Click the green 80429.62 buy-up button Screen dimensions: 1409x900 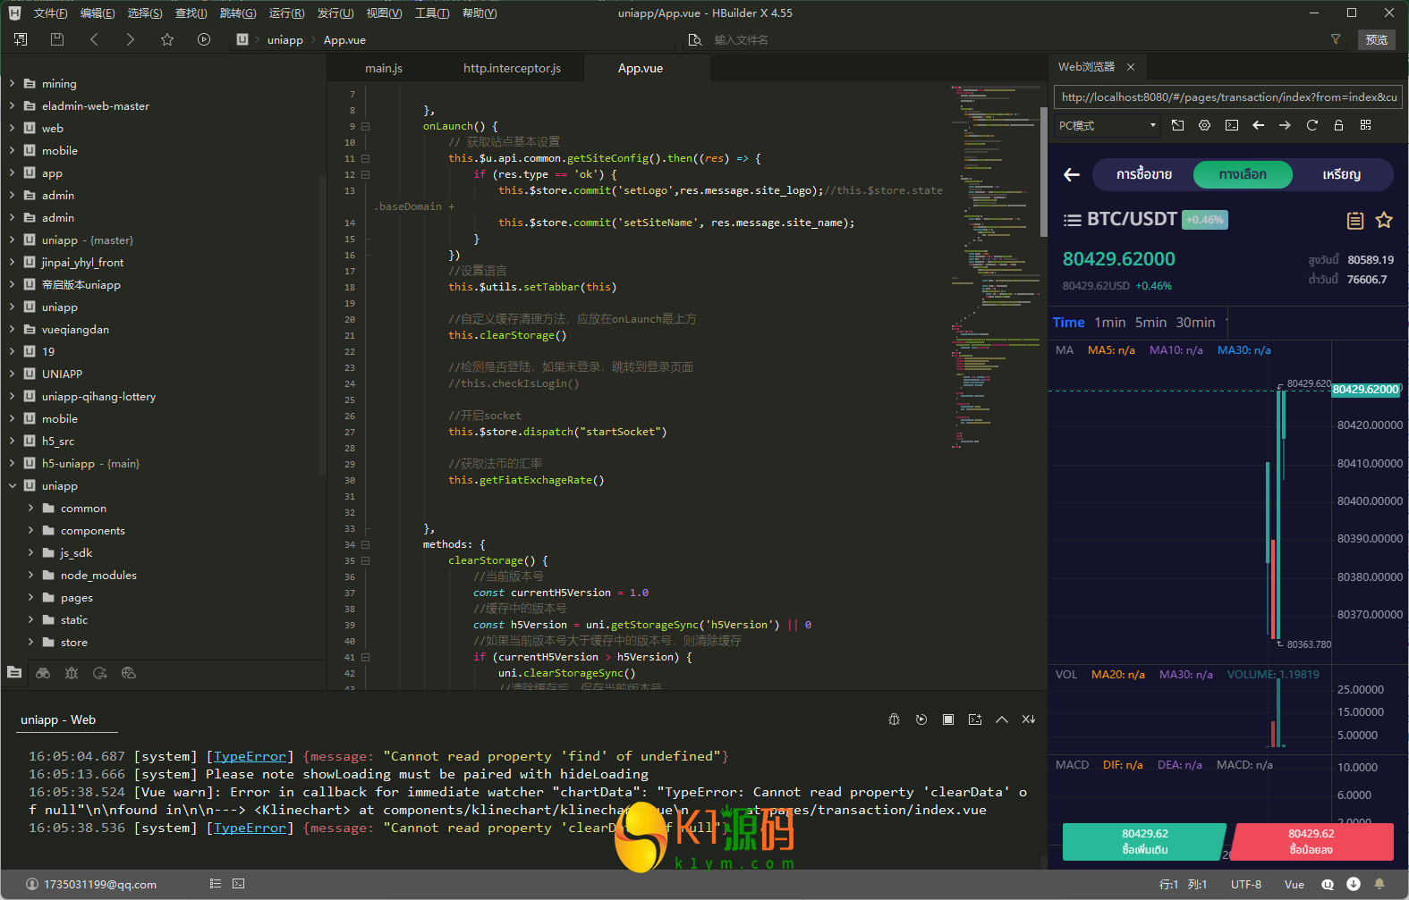click(1143, 841)
